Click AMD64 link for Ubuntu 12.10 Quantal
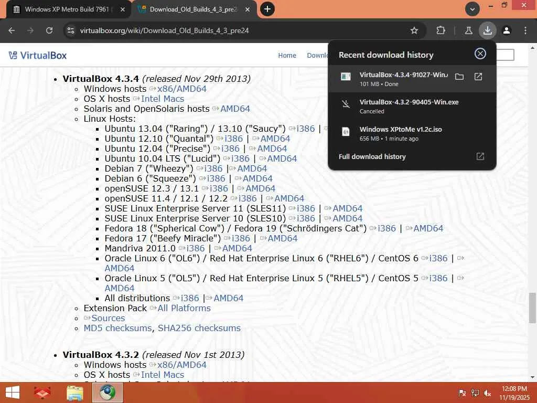Image resolution: width=537 pixels, height=403 pixels. (275, 139)
